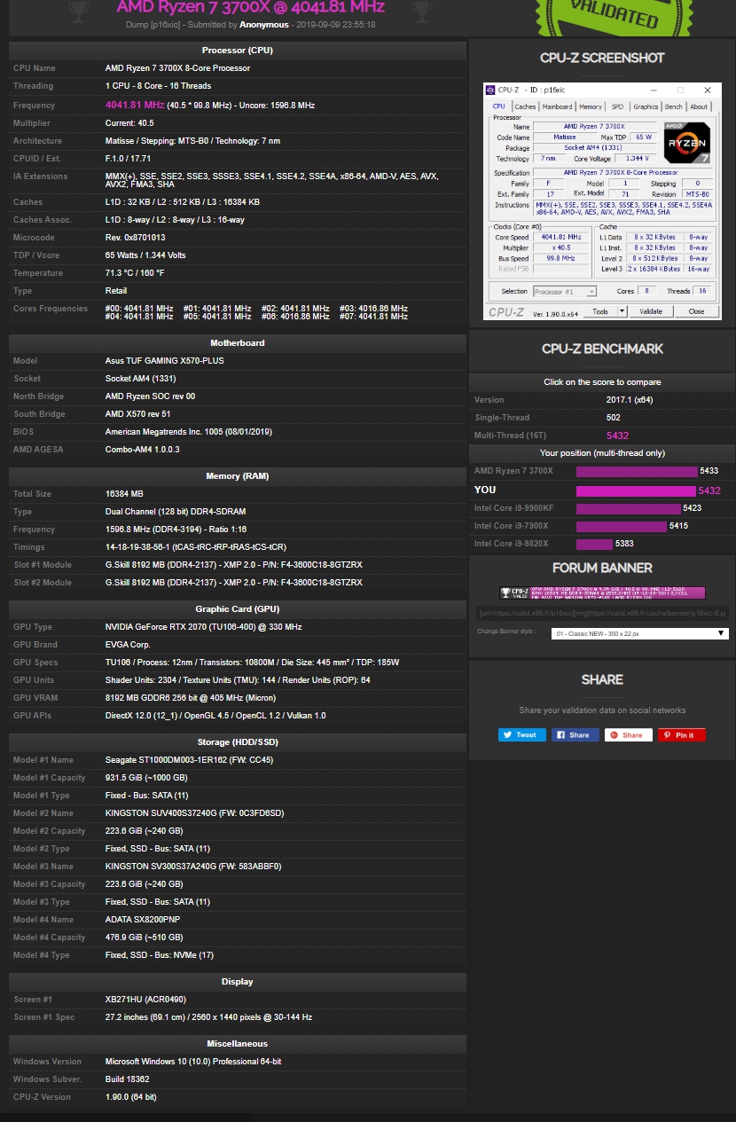Click the page title AMD Ryzen 7 3700X @ 4041.81 MHz
Screen dimensions: 736x1122
pyautogui.click(x=251, y=7)
